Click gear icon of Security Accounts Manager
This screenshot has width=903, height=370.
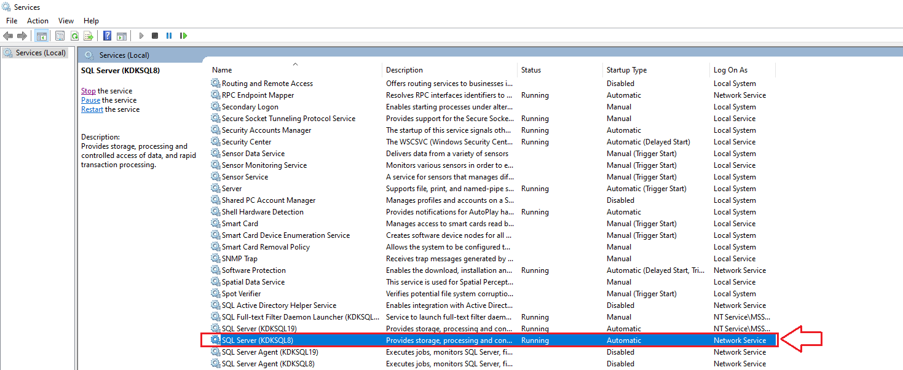215,130
